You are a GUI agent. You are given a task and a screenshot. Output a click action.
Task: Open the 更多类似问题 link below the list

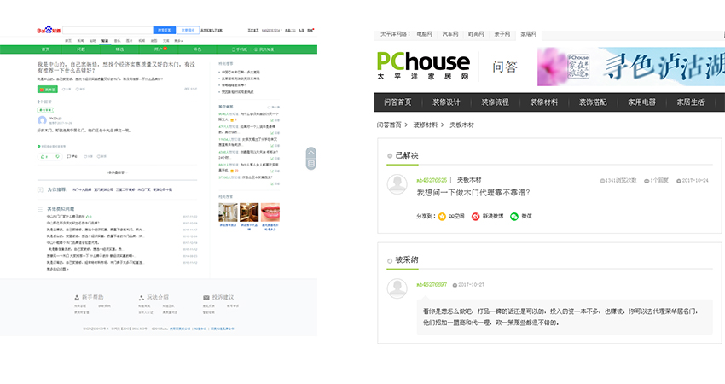[57, 269]
